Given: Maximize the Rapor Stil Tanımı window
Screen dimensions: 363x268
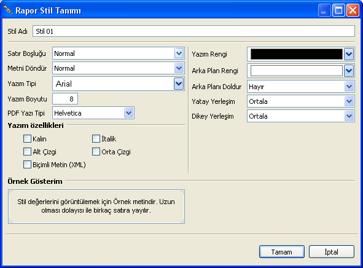Looking at the screenshot, I should click(x=338, y=10).
